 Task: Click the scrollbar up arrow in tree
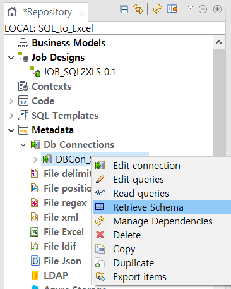[218, 42]
